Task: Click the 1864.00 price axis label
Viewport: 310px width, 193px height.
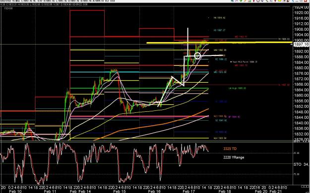Action: tap(301, 90)
